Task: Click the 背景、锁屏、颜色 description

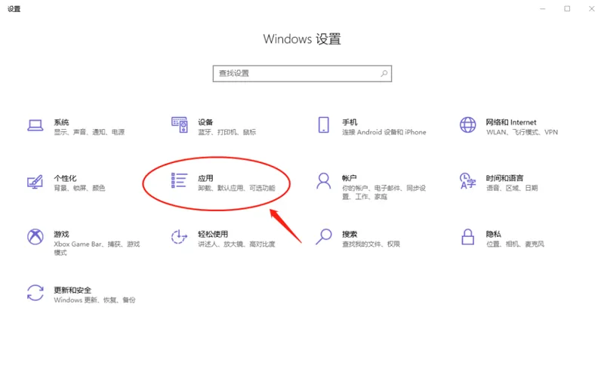Action: coord(79,188)
